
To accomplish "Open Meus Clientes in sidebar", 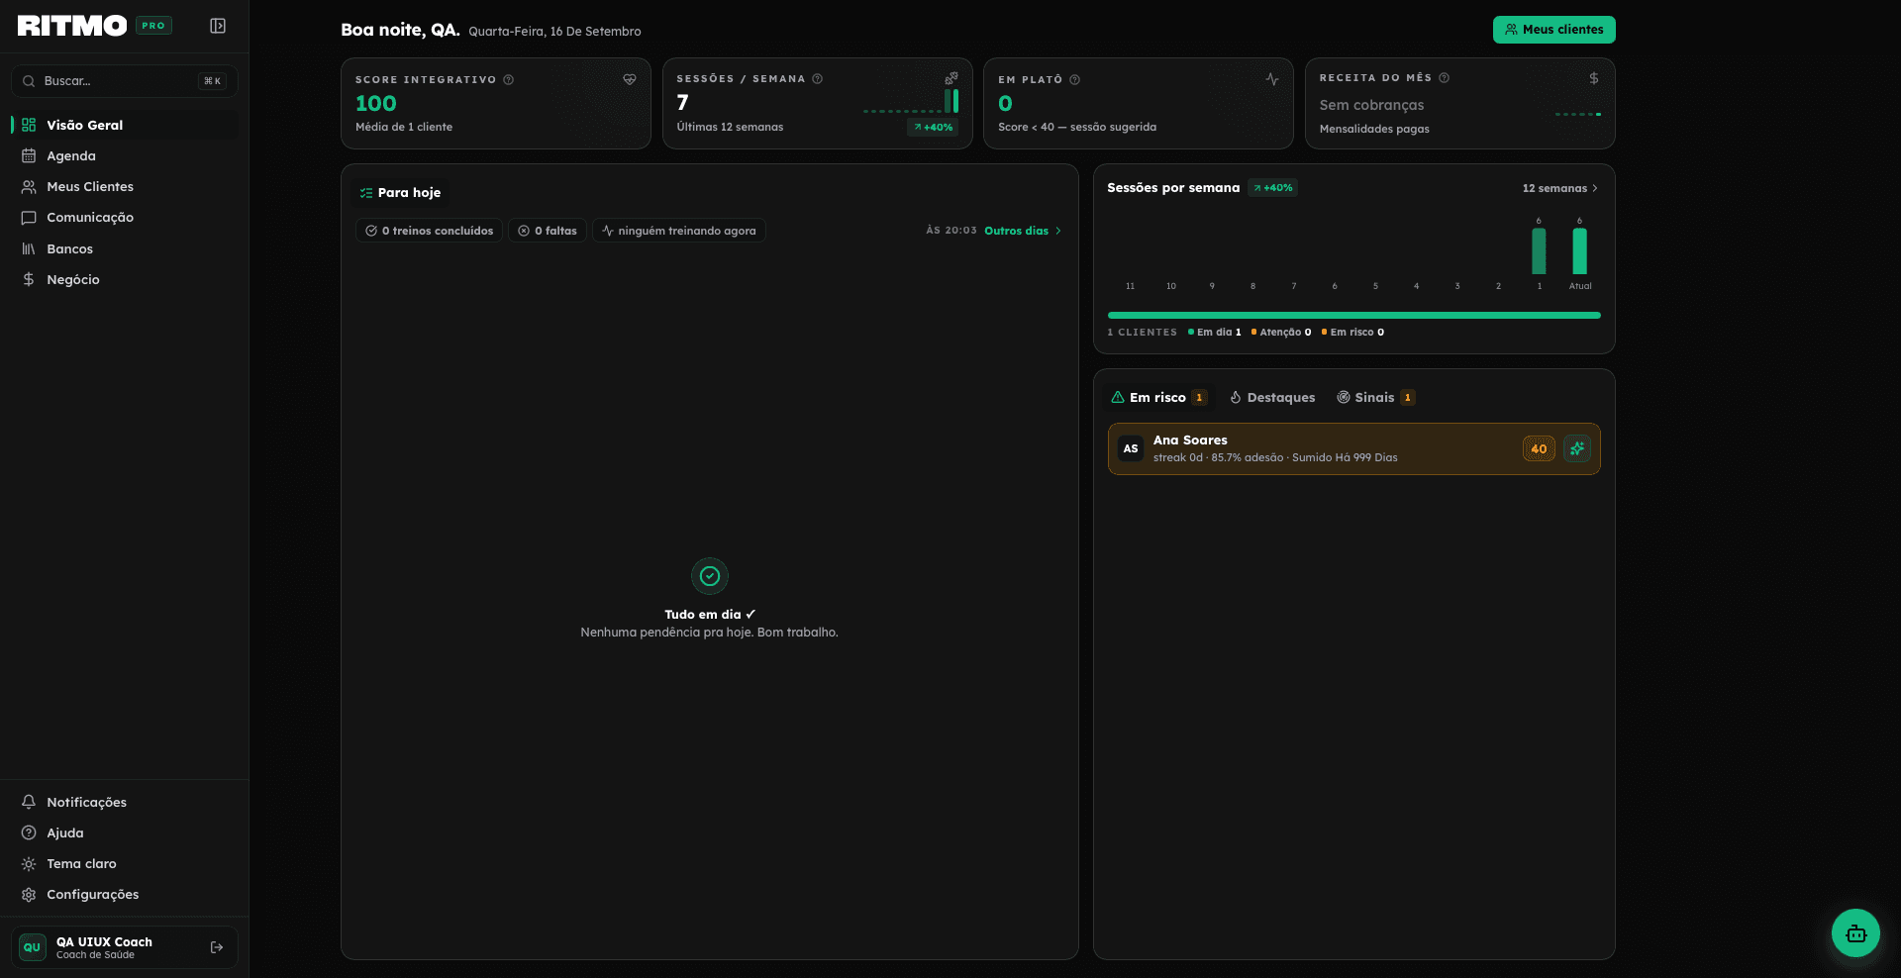I will tap(125, 186).
